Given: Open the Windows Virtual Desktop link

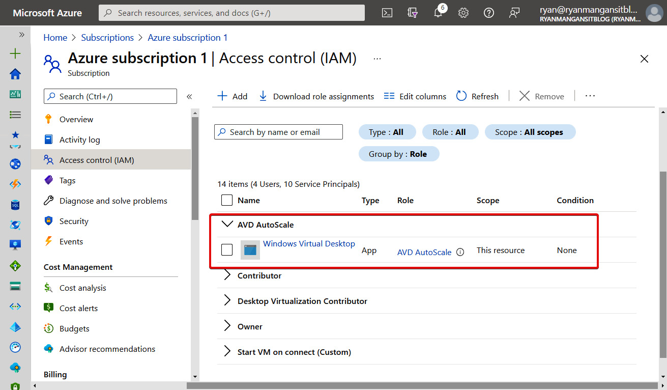Looking at the screenshot, I should point(309,243).
